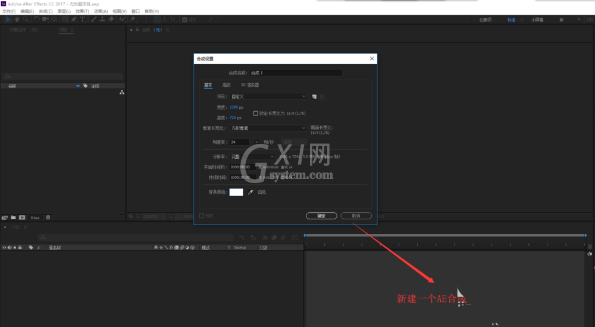Click the 合成名称 name input field

(296, 73)
